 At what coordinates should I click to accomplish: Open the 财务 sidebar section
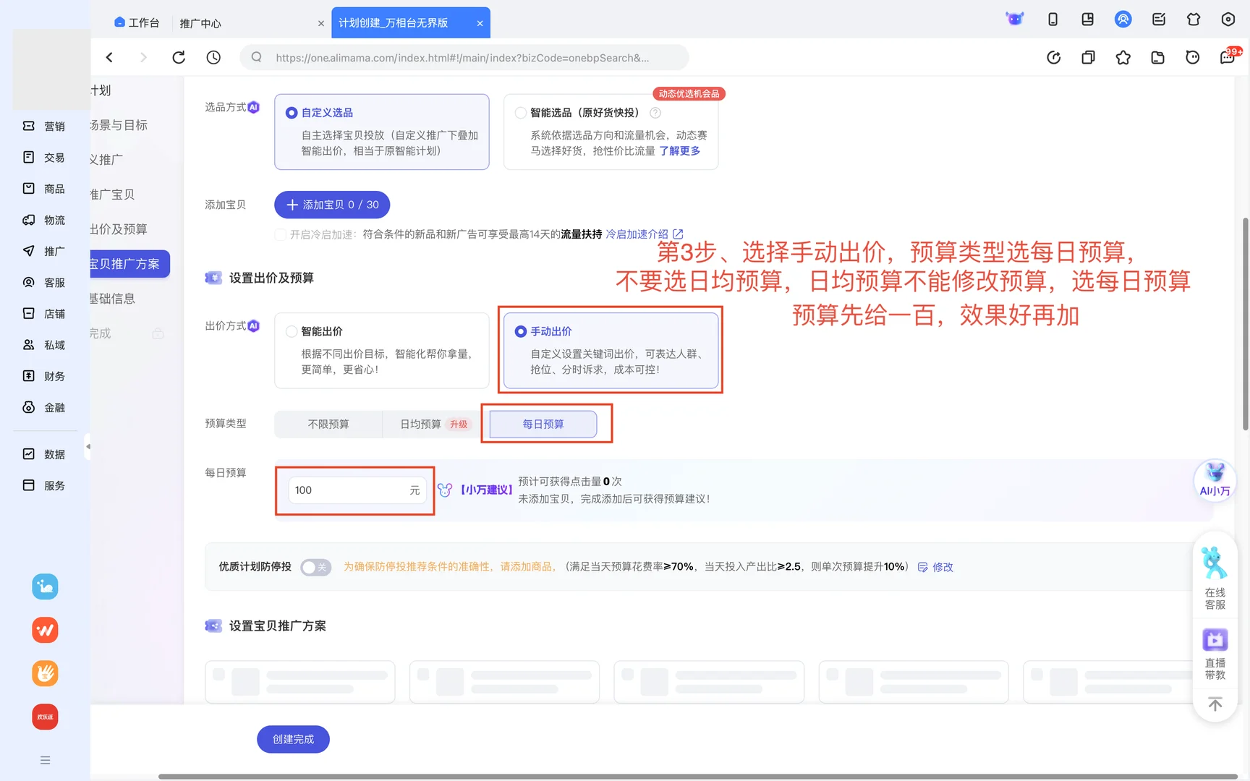[x=45, y=375]
